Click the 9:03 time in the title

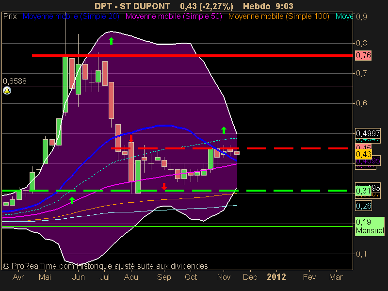[285, 6]
